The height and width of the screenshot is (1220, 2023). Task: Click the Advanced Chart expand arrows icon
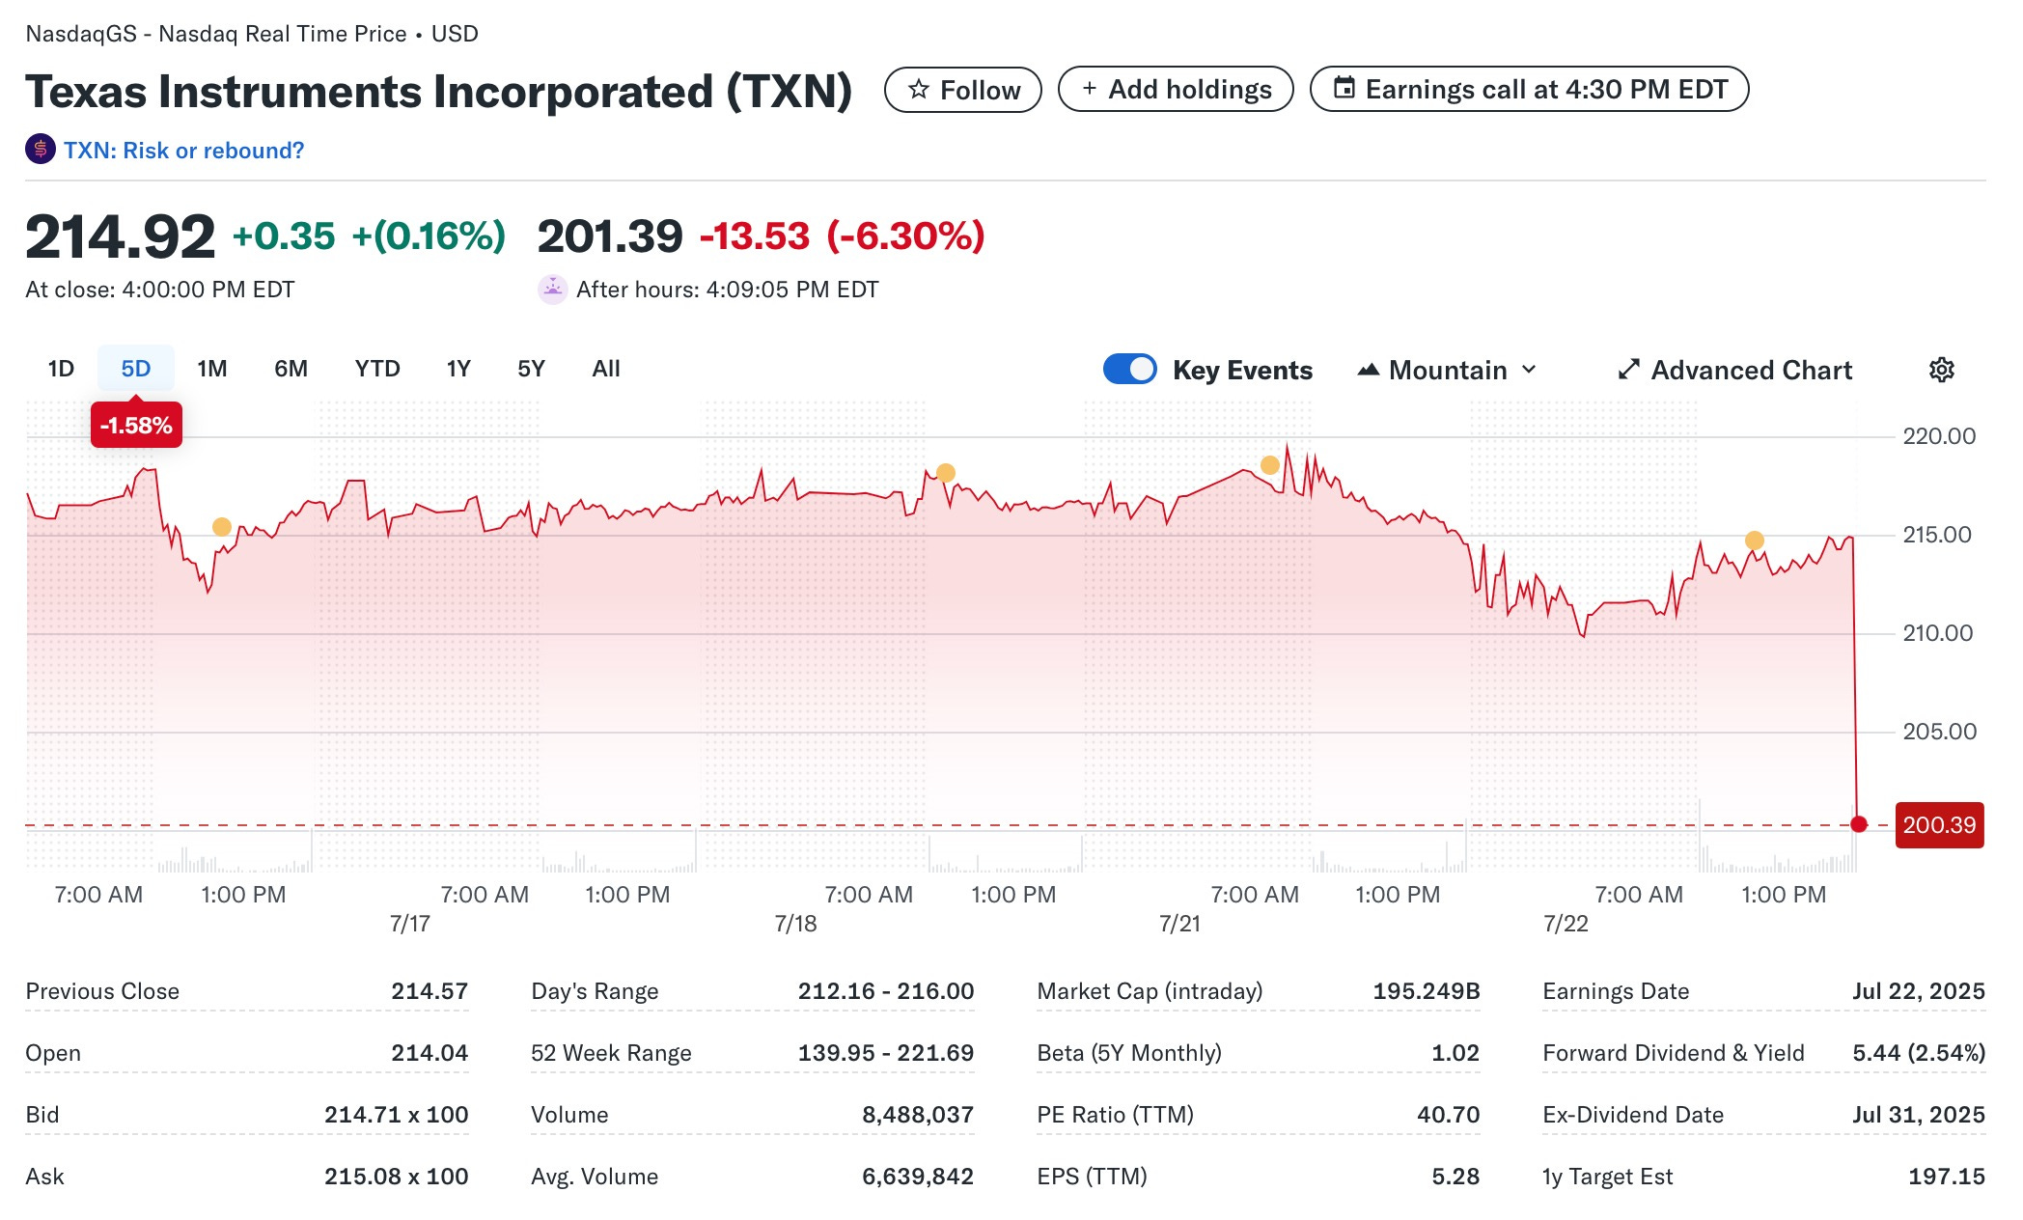click(1628, 370)
